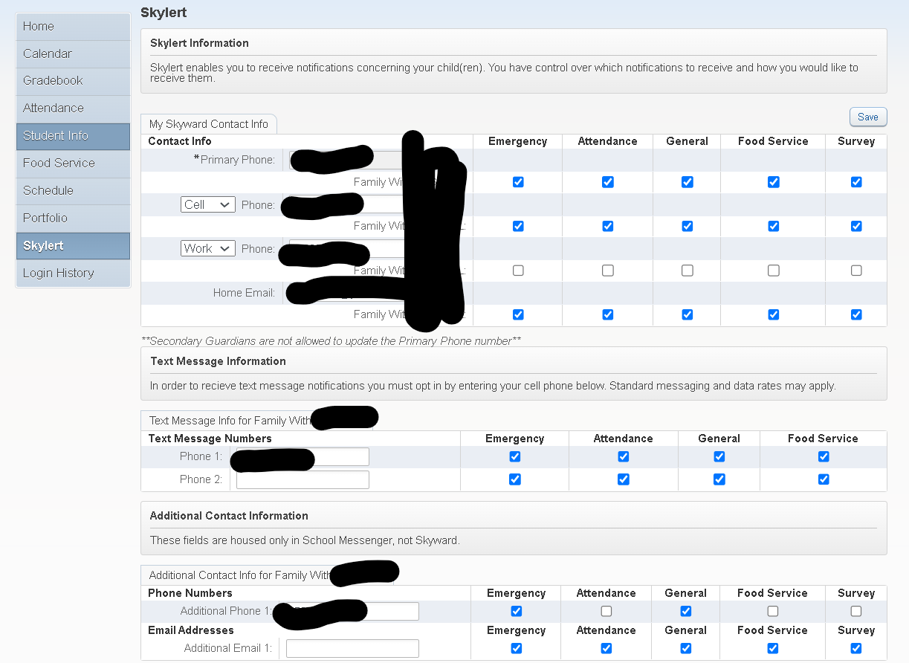Open Student Info section
909x663 pixels.
click(x=73, y=135)
